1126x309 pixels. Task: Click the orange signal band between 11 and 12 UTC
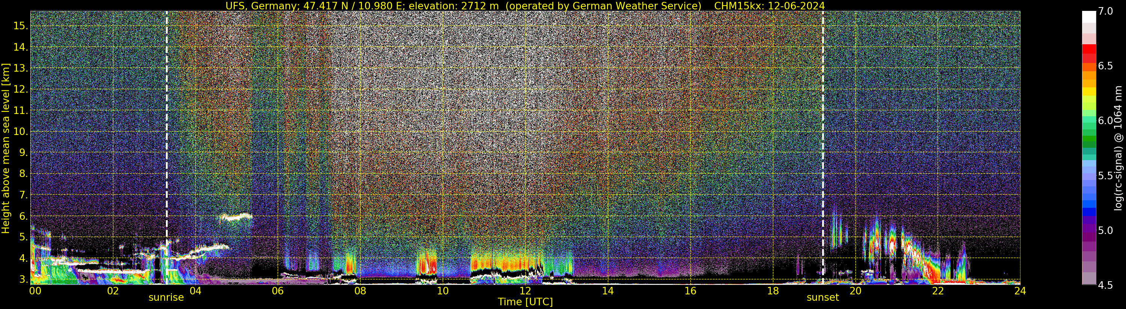(507, 264)
